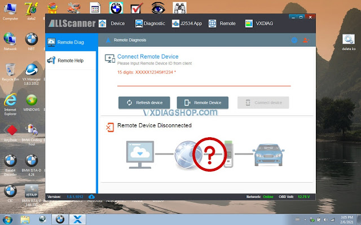This screenshot has width=361, height=225.
Task: Open the Base64 Decoder desktop icon
Action: tap(10, 165)
